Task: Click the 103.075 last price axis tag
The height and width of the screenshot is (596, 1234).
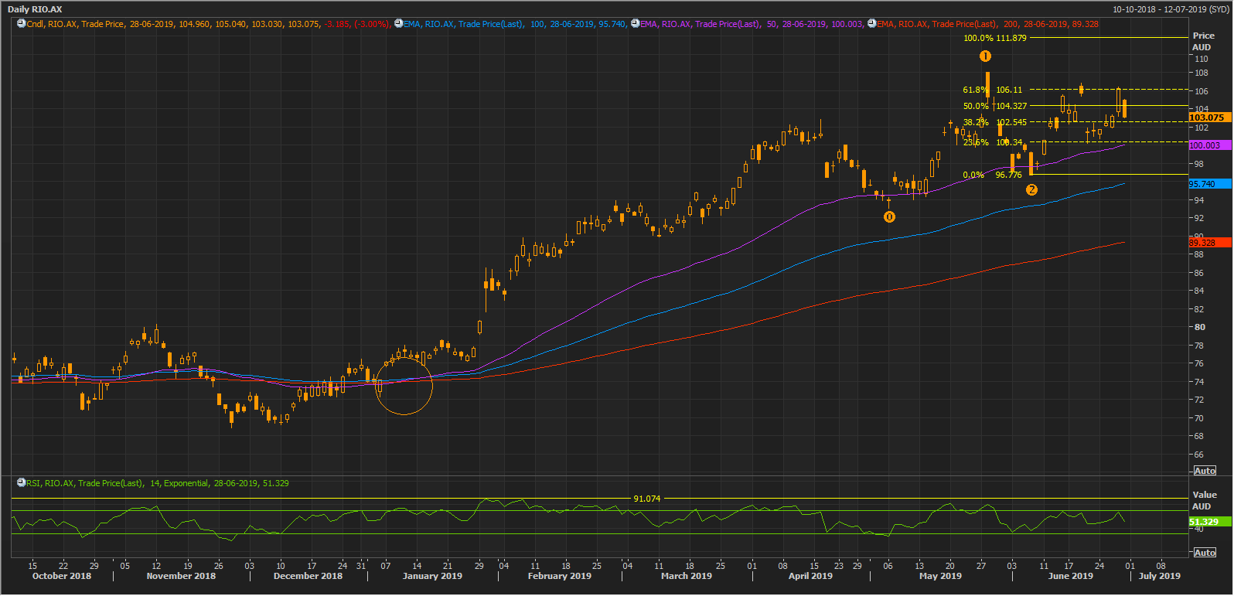Action: pyautogui.click(x=1209, y=117)
